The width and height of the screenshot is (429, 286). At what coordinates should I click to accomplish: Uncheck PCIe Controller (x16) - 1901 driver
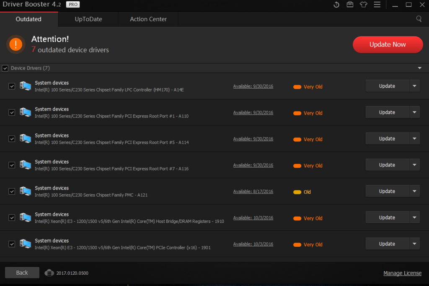pyautogui.click(x=12, y=244)
